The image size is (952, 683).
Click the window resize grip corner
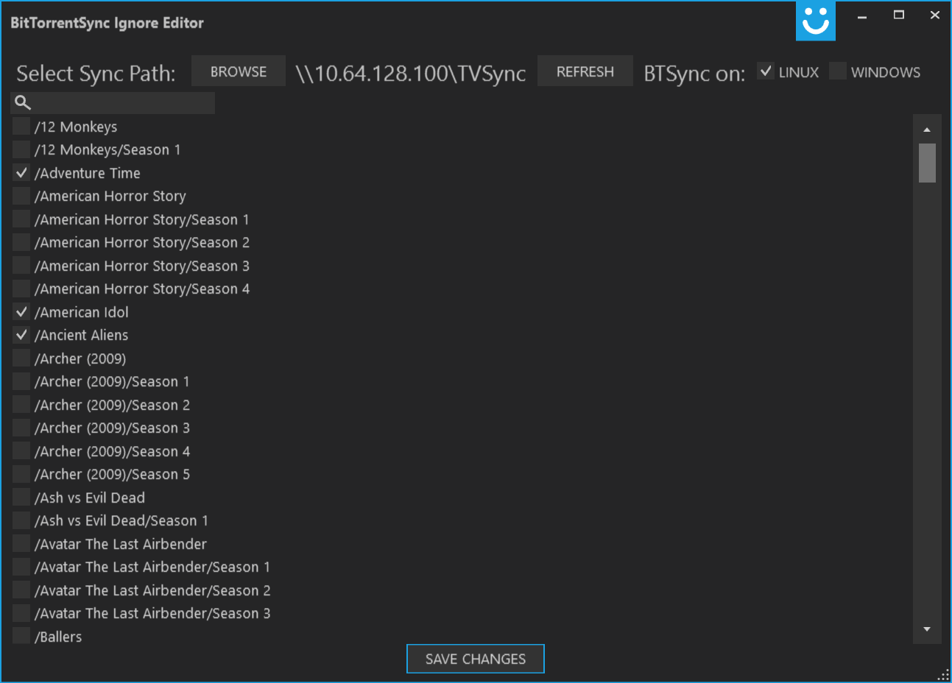click(x=944, y=675)
